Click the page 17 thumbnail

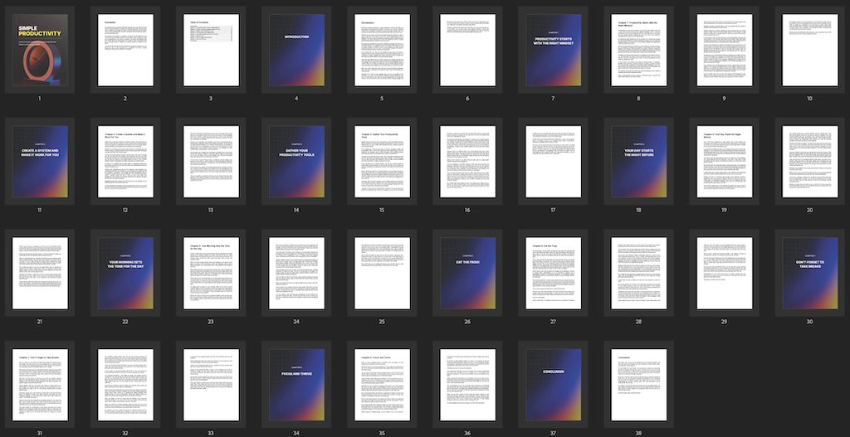coord(553,162)
